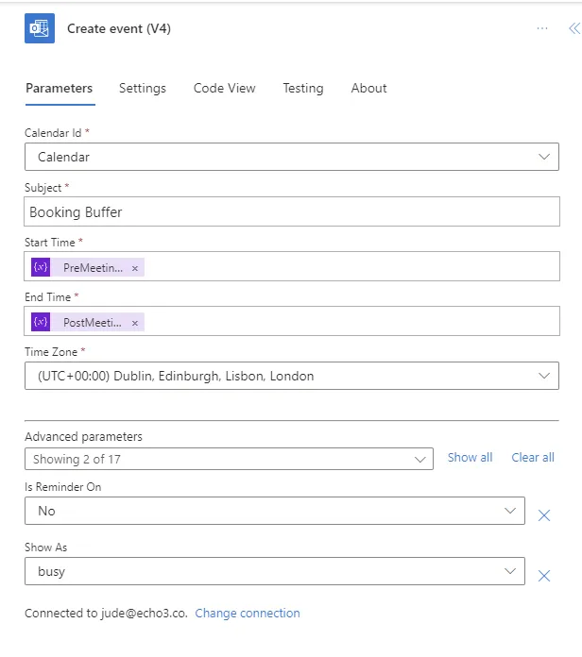Open the Is Reminder On dropdown
Image resolution: width=582 pixels, height=657 pixels.
coord(275,511)
